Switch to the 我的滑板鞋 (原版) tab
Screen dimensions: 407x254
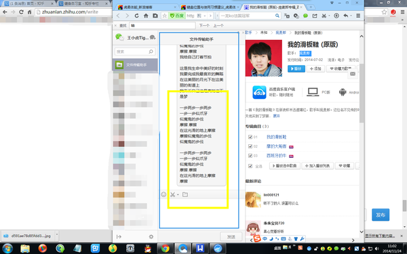273,7
